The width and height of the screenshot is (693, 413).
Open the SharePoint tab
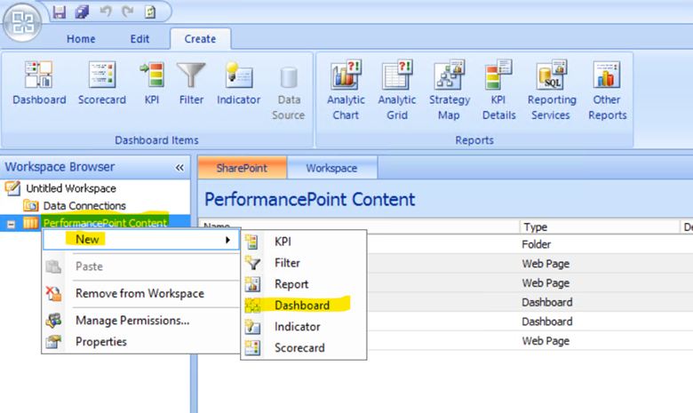tap(243, 168)
